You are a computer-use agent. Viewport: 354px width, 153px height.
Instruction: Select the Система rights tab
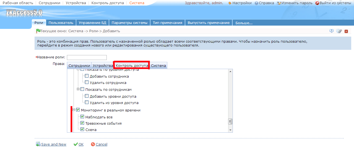coord(158,66)
